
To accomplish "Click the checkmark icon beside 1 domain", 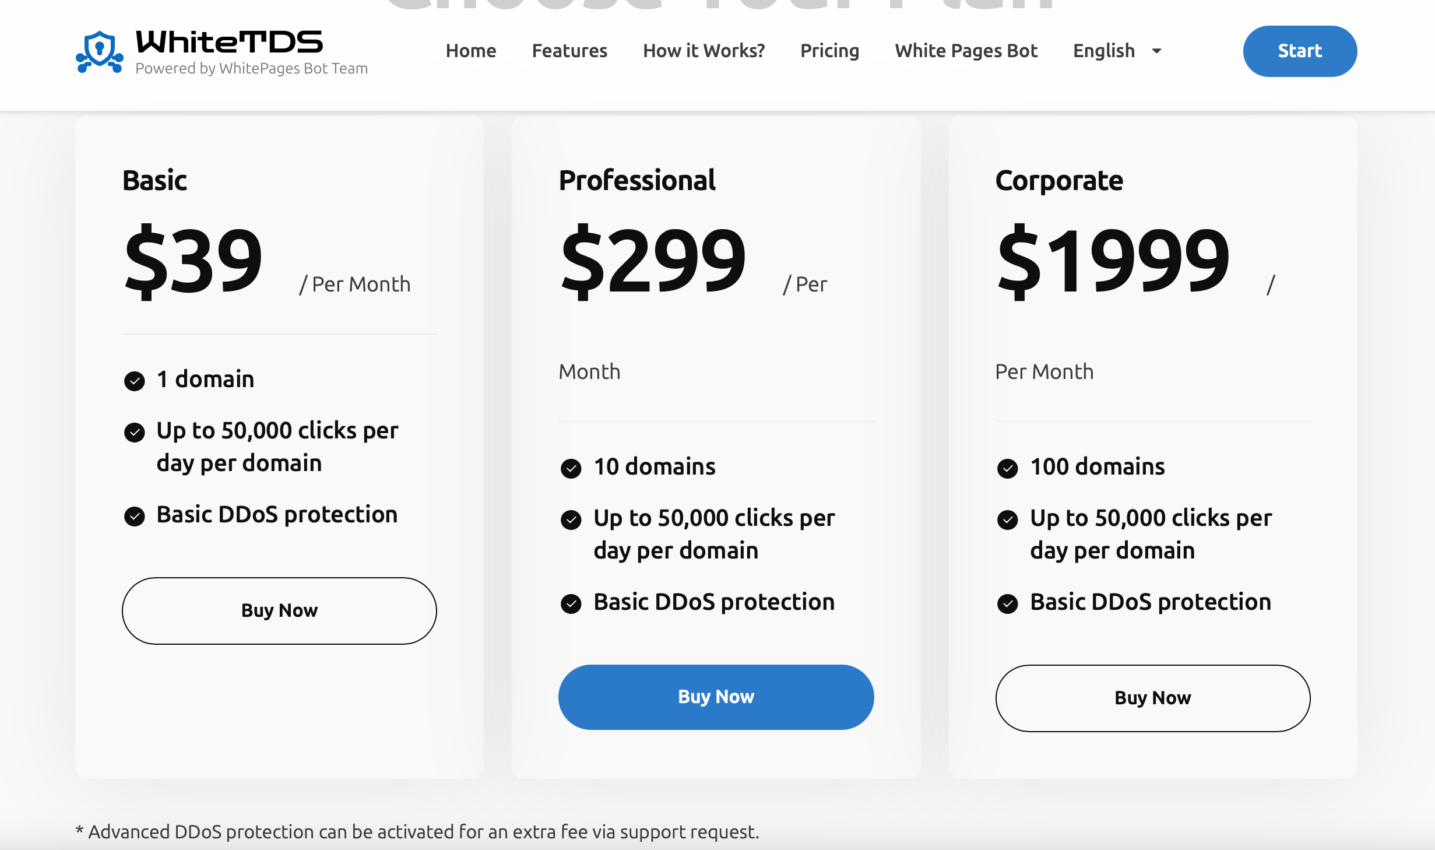I will click(135, 381).
